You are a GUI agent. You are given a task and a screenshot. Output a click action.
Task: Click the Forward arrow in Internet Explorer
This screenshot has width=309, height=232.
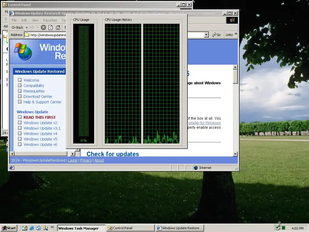[32, 27]
